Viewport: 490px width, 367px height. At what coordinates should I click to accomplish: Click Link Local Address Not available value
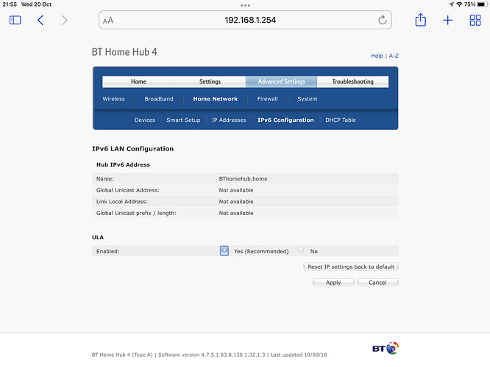pos(236,202)
